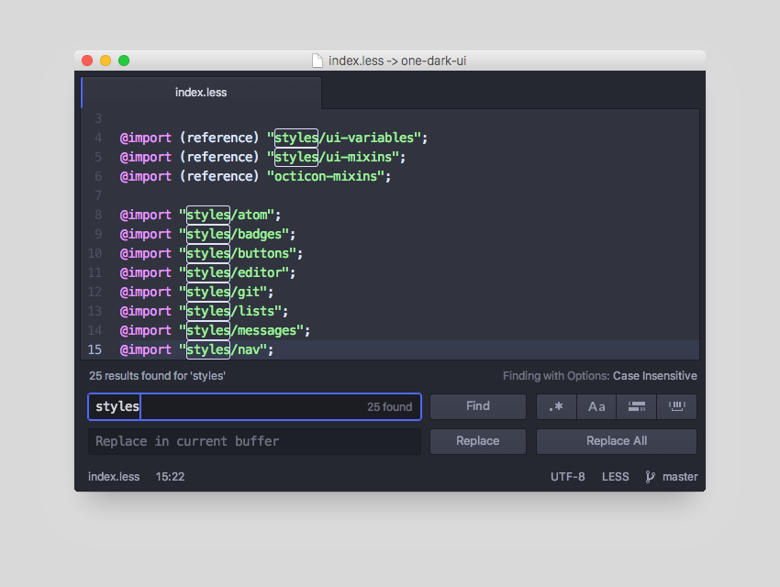
Task: Click the green maximize window button
Action: [x=124, y=61]
